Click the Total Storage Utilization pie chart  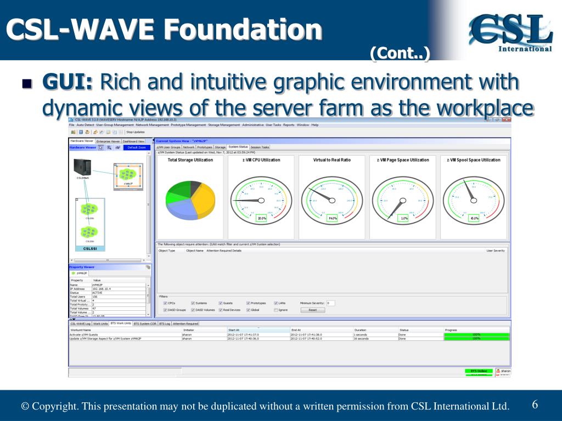(190, 200)
